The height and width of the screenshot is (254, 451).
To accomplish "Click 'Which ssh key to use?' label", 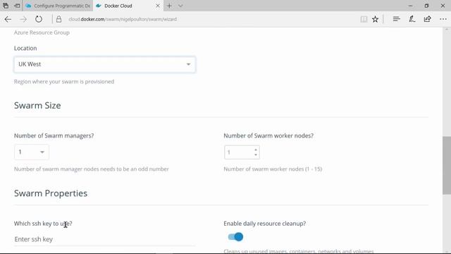I will (x=43, y=224).
